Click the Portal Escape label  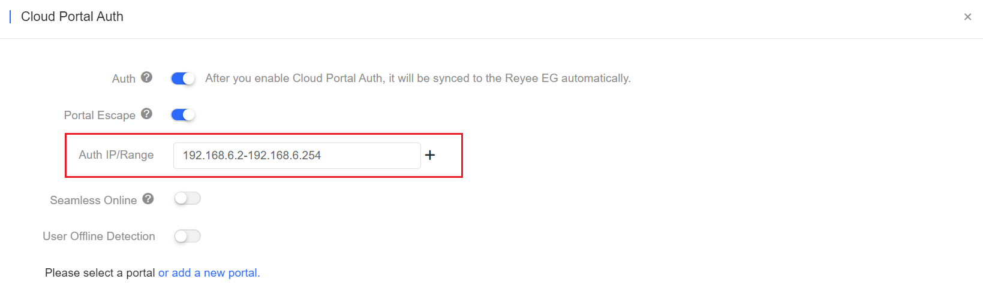[100, 116]
